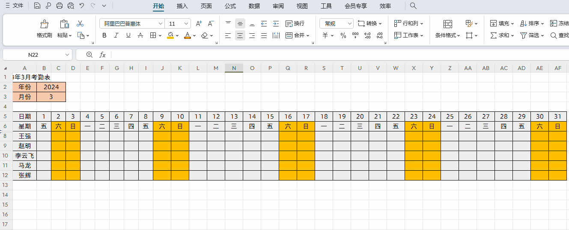
Task: Click the percent style icon
Action: [x=343, y=35]
